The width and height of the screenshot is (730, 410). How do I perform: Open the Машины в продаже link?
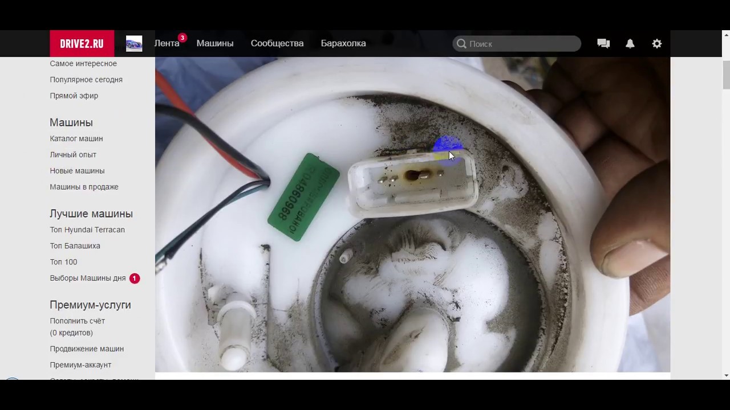(84, 187)
